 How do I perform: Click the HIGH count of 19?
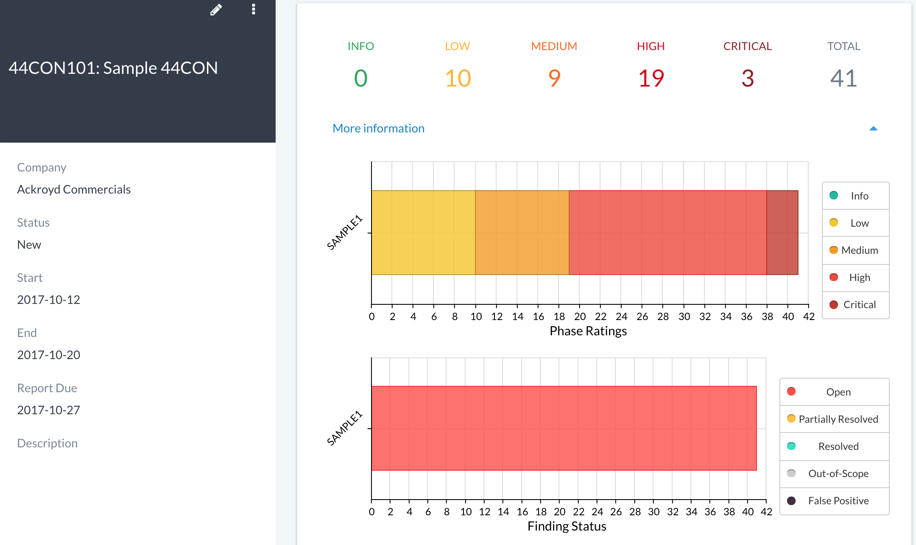651,78
